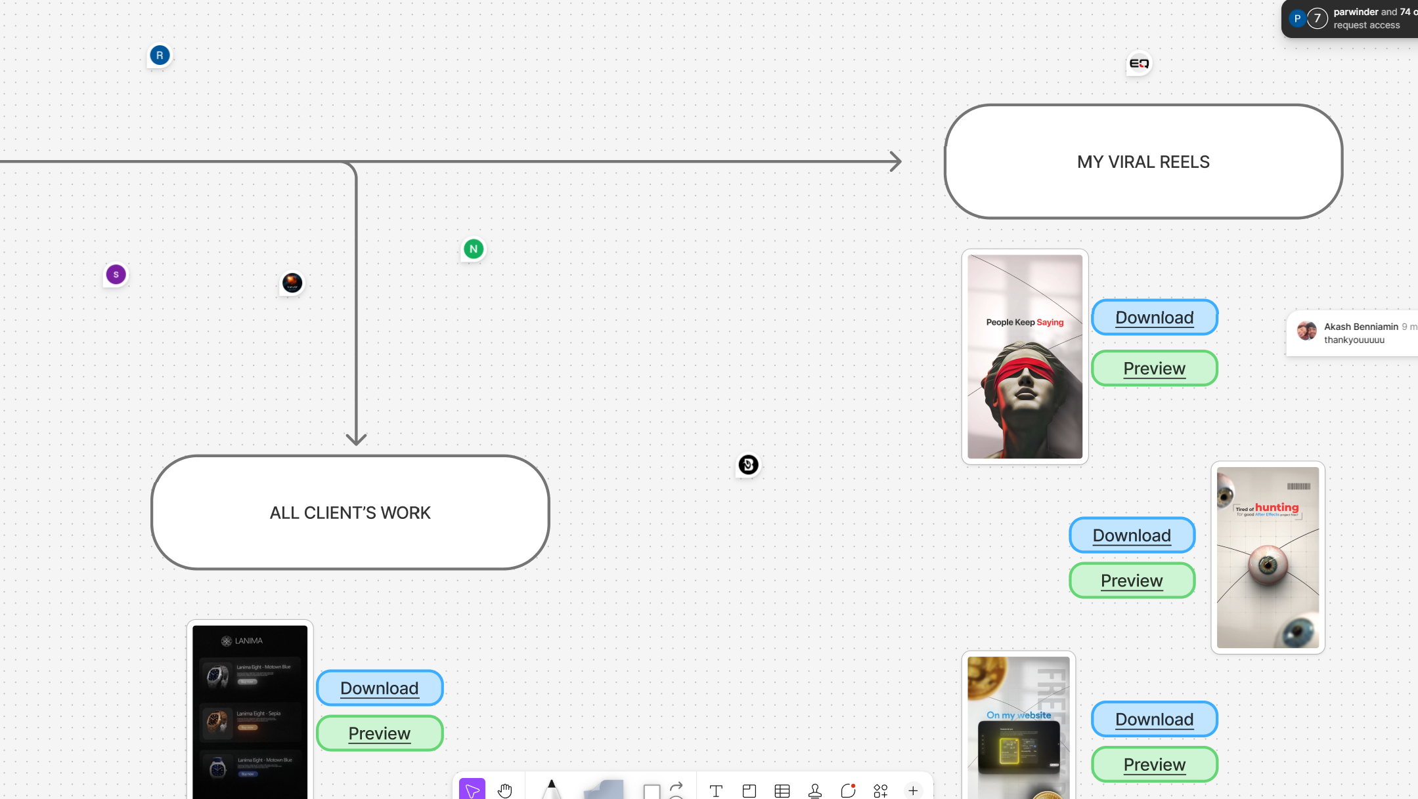The height and width of the screenshot is (799, 1418).
Task: Click the plus more tools button
Action: 913,790
